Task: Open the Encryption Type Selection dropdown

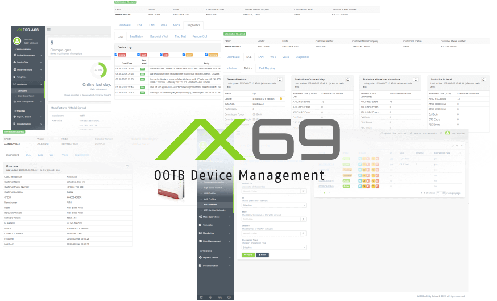Action: click(274, 248)
